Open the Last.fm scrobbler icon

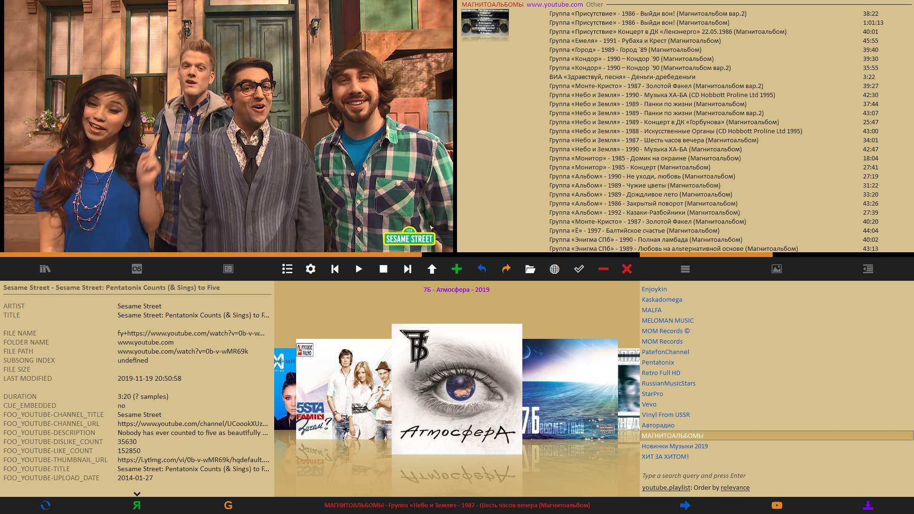point(137,269)
